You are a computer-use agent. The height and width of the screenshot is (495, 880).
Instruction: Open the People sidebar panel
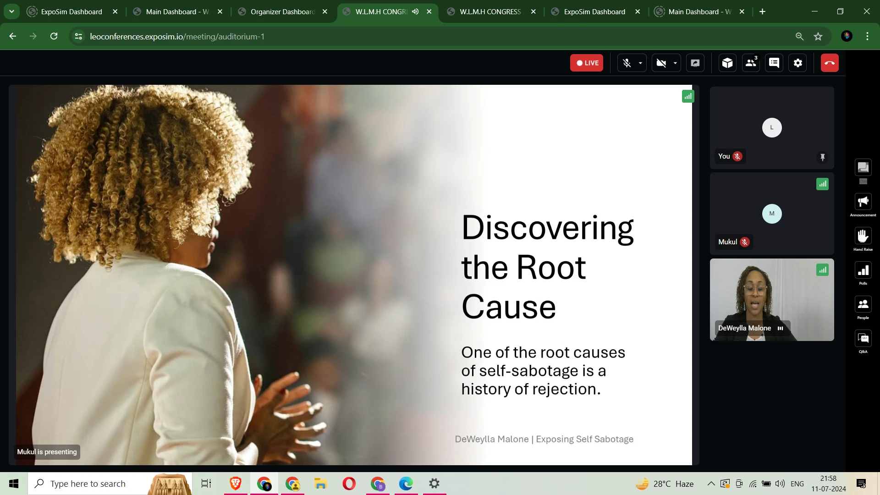pyautogui.click(x=863, y=305)
